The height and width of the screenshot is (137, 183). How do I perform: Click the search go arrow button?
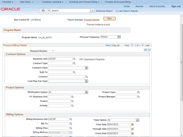tap(92, 11)
